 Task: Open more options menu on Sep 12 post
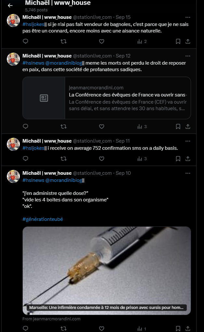tap(188, 56)
